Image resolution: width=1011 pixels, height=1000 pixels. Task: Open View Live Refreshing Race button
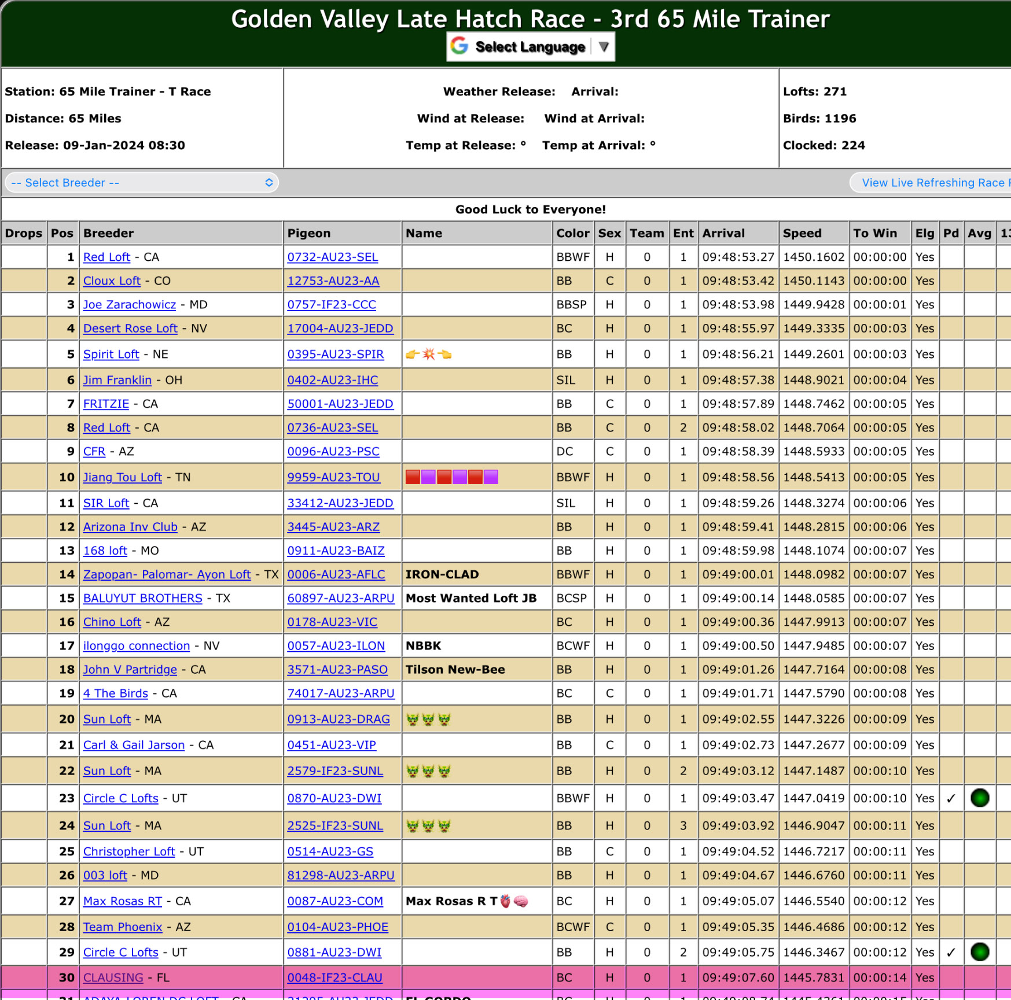pos(932,183)
